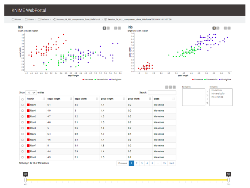The width and height of the screenshot is (250, 188).
Task: Expand pagination ellipsis for more pages
Action: pos(158,163)
